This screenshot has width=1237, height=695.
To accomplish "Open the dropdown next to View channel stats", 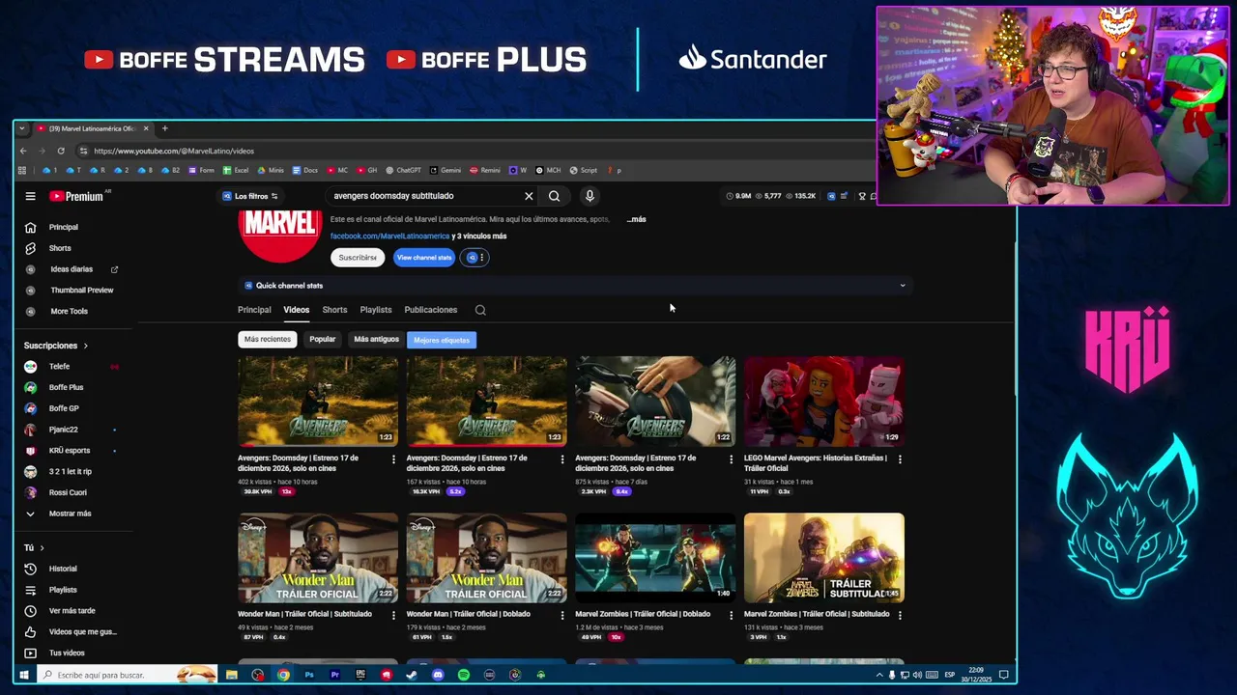I will click(474, 258).
